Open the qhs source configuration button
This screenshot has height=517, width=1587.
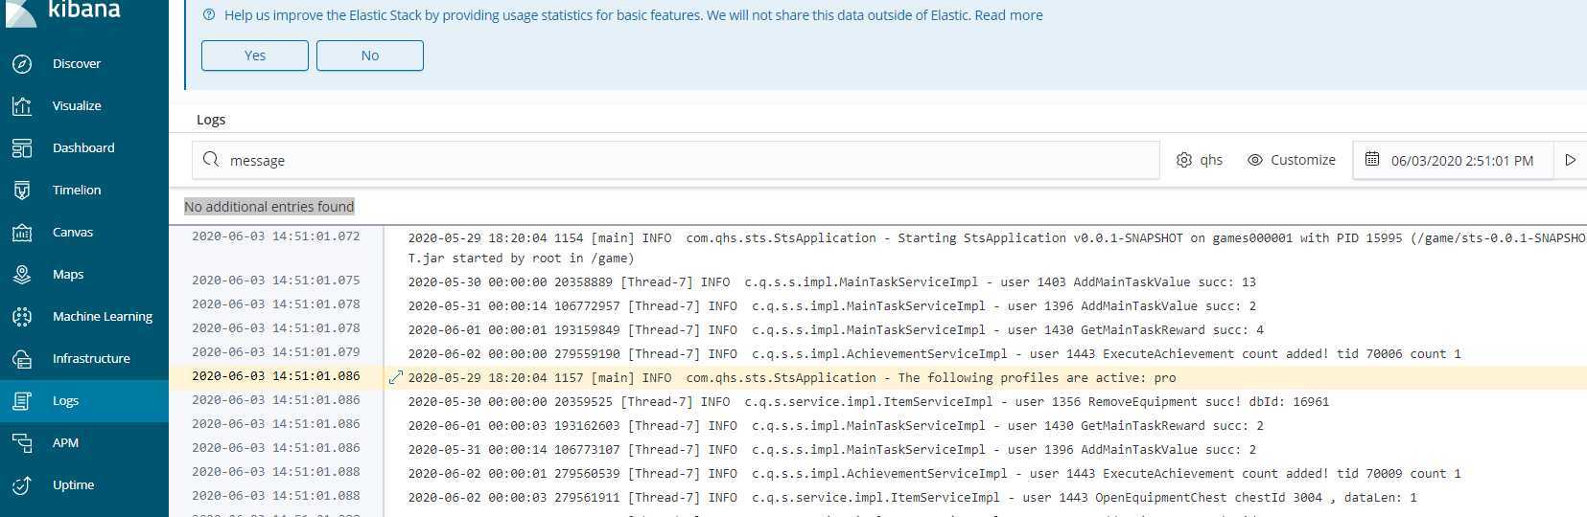(1200, 160)
